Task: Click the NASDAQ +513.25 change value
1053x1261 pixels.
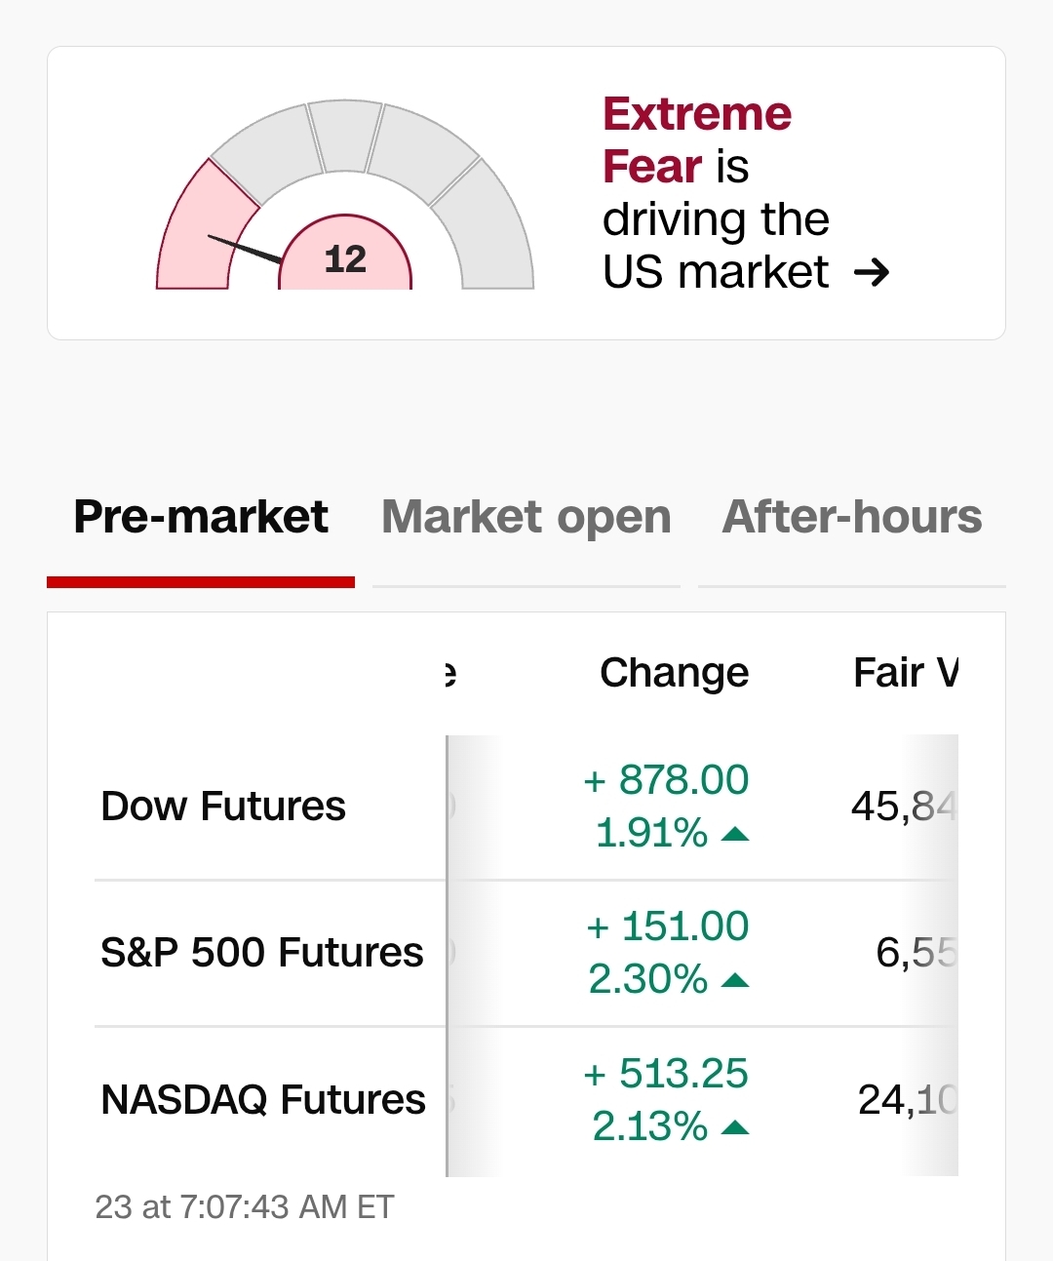Action: coord(667,1074)
